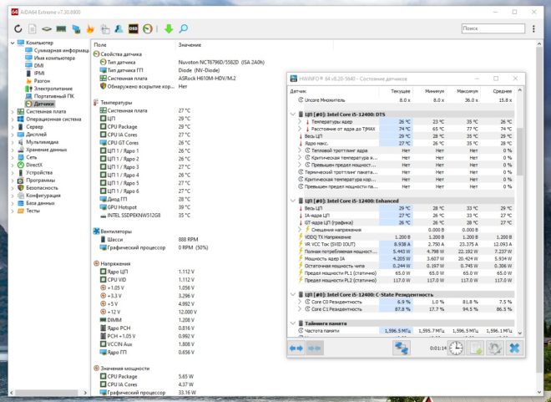Screen dimensions: 551x402
Task: Open the three-dot menu in AIDA64
Action: pos(533,29)
